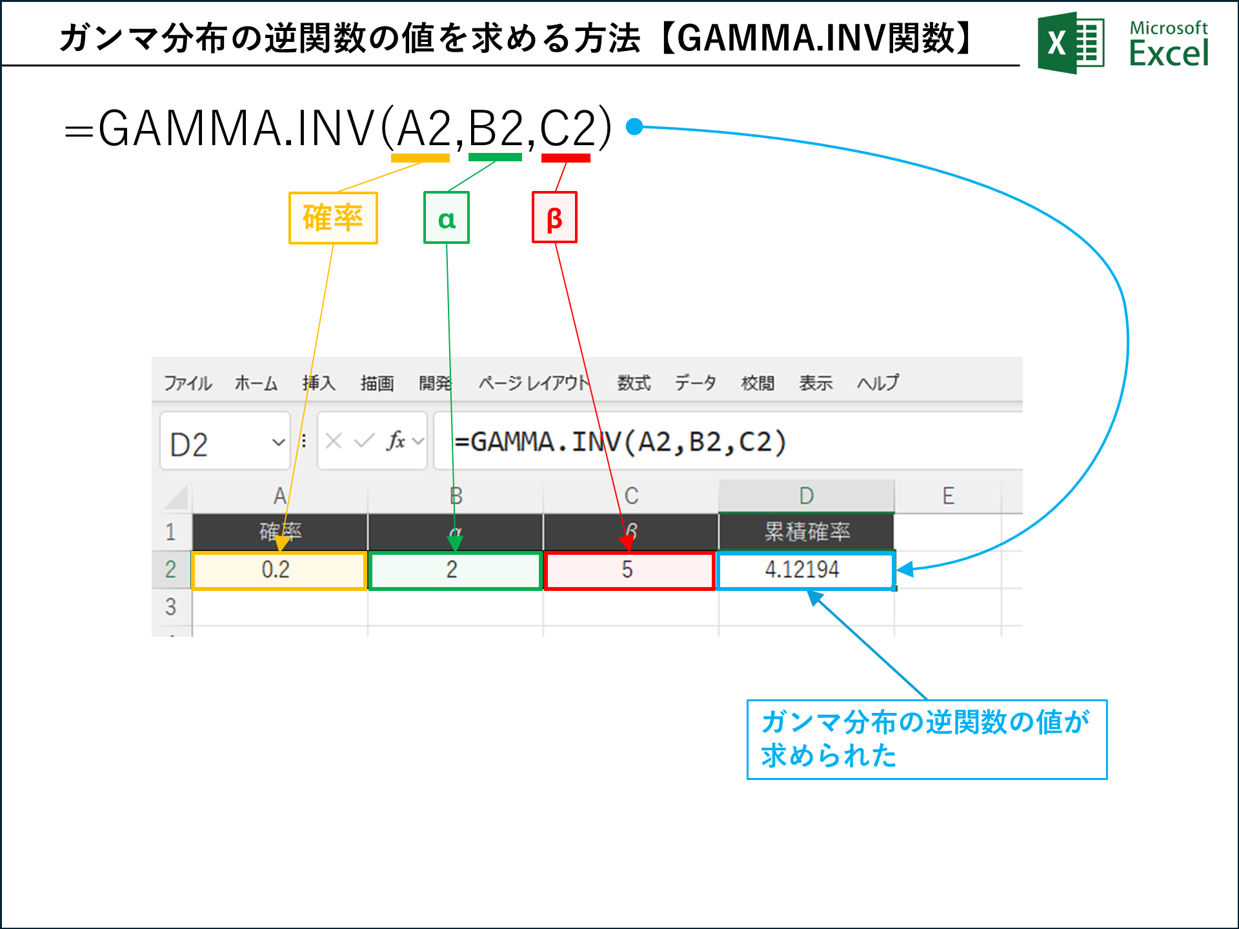Open the Name Box dropdown showing D2

[279, 442]
